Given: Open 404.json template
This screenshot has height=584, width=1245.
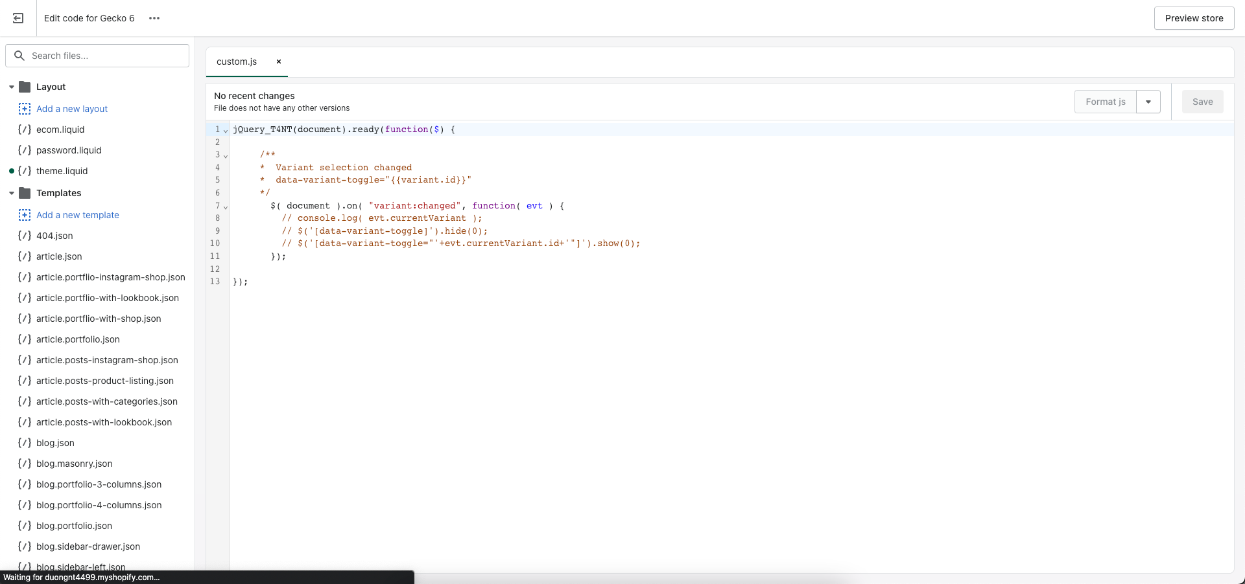Looking at the screenshot, I should pyautogui.click(x=54, y=236).
